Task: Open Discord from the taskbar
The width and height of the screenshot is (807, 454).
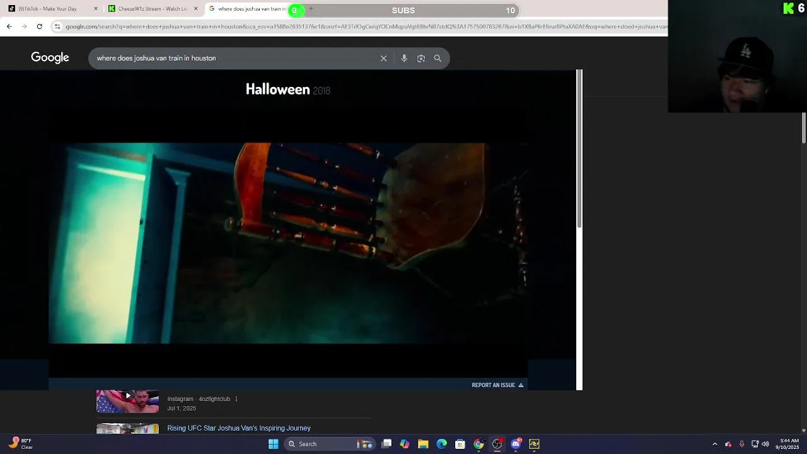Action: pyautogui.click(x=516, y=444)
